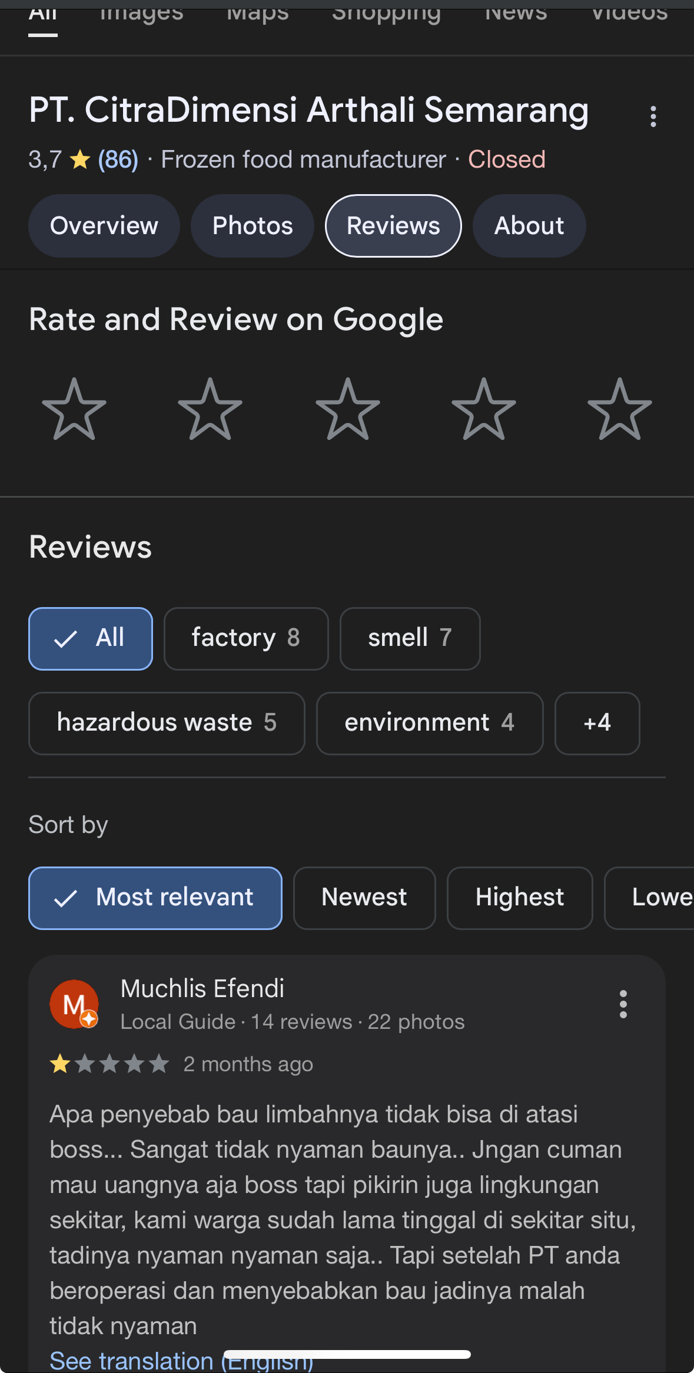
Task: Switch to the Photos tab
Action: tap(253, 226)
